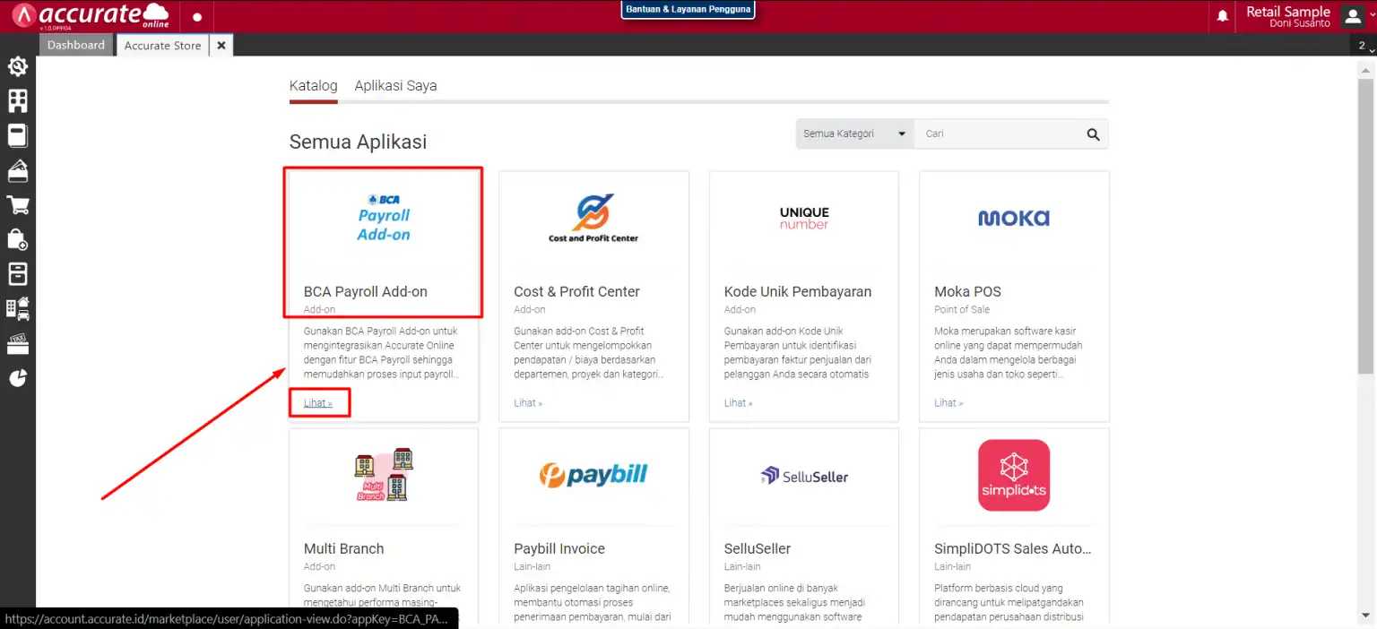This screenshot has width=1377, height=629.
Task: Select the bag with plus sales icon
Action: [18, 239]
